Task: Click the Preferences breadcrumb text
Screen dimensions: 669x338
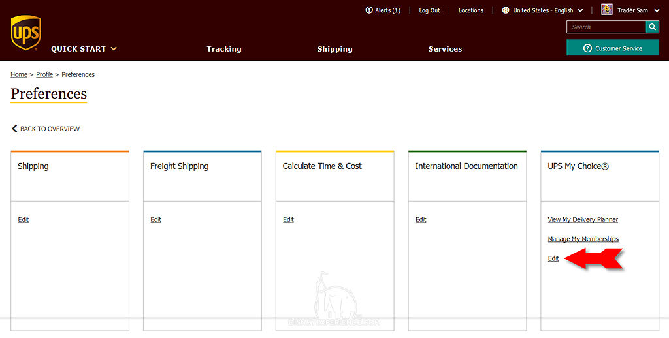Action: point(78,74)
